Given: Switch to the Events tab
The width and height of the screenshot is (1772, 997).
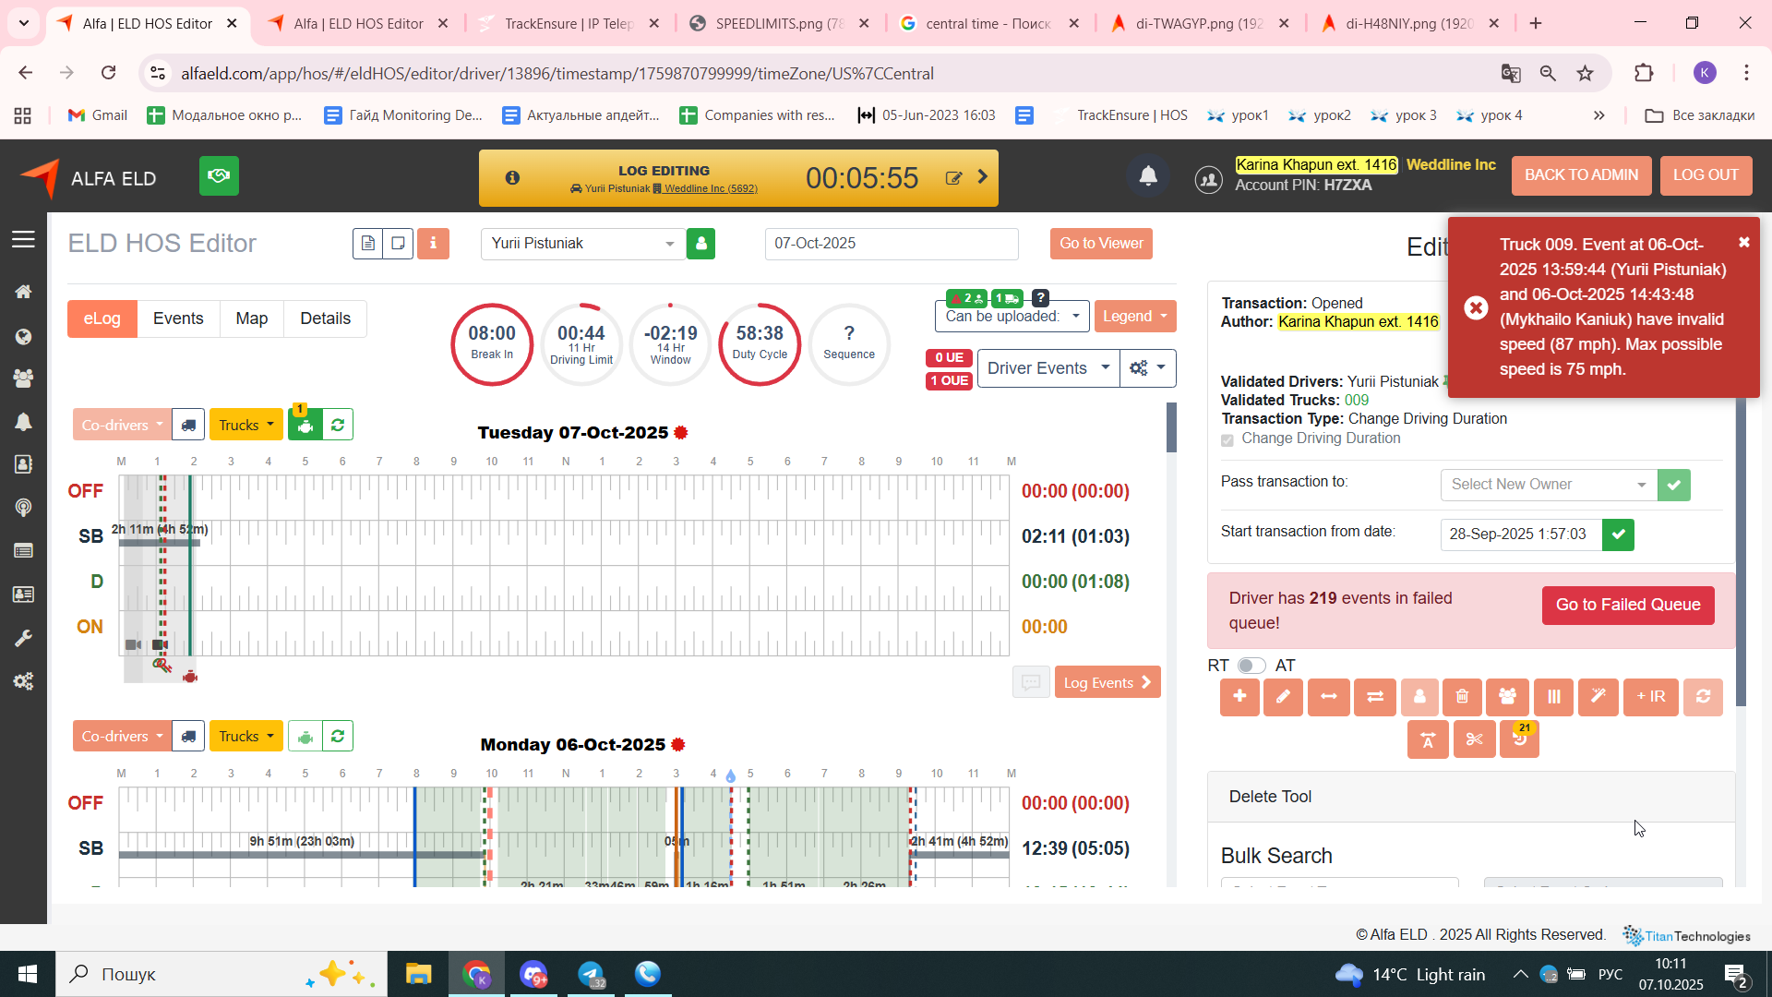Looking at the screenshot, I should (x=178, y=318).
